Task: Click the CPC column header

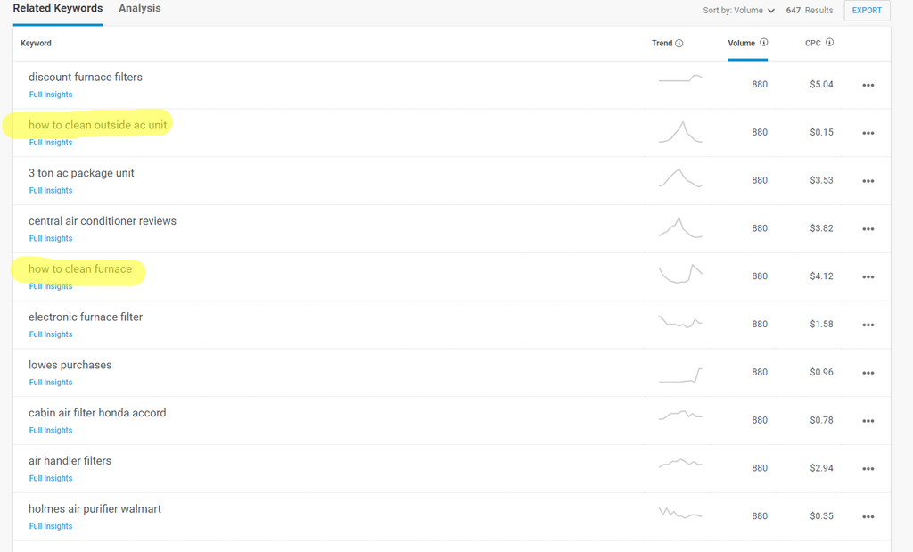Action: click(813, 43)
